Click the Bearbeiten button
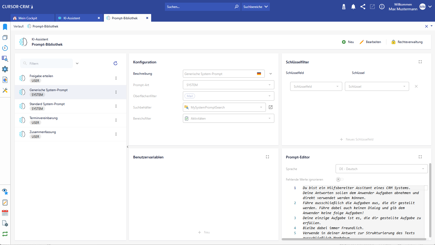The height and width of the screenshot is (245, 435). [370, 42]
